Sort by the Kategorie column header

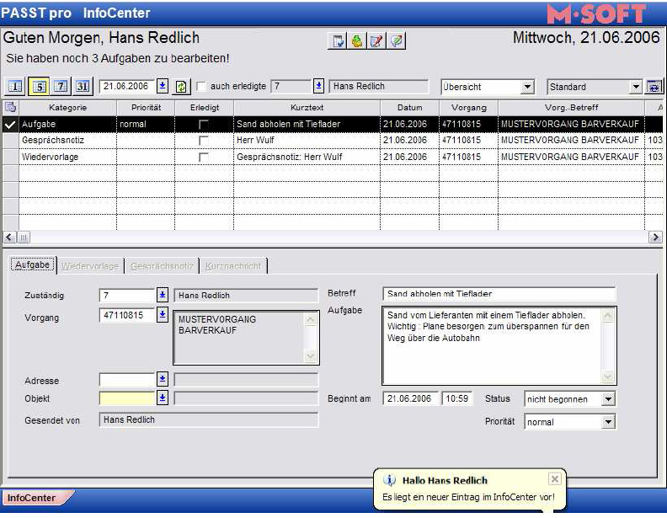coord(67,108)
